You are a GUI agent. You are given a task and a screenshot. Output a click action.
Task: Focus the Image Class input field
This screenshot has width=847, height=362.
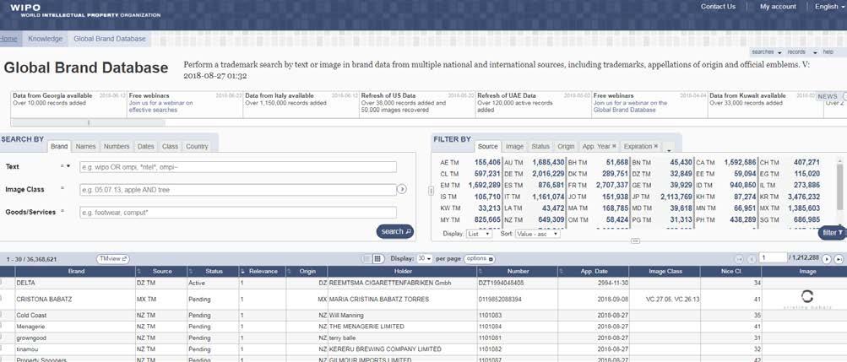point(237,190)
